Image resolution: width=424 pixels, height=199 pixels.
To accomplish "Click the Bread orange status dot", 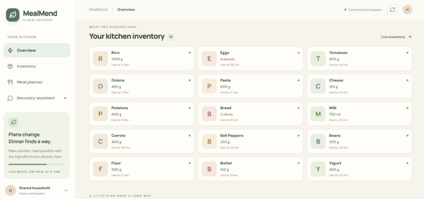I will pos(298,108).
